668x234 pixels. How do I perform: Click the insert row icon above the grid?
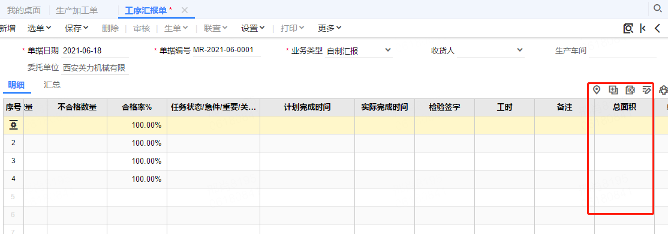613,90
